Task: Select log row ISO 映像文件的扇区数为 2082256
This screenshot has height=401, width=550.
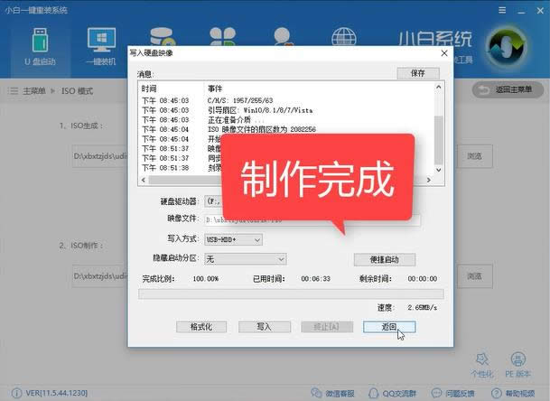Action: coord(262,129)
